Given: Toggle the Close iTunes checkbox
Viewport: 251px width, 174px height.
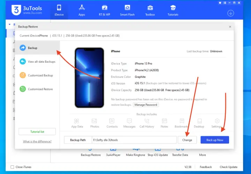Looking at the screenshot, I should pyautogui.click(x=12, y=167).
